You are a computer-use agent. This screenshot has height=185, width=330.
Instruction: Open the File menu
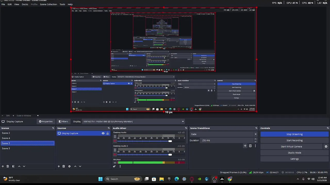coord(3,4)
